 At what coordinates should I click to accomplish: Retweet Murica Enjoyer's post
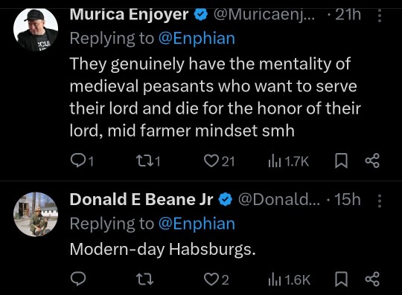tap(148, 161)
